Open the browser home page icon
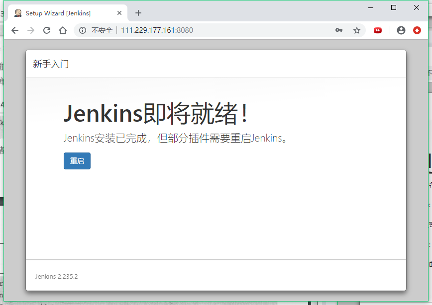Viewport: 432px width, 305px height. (63, 30)
